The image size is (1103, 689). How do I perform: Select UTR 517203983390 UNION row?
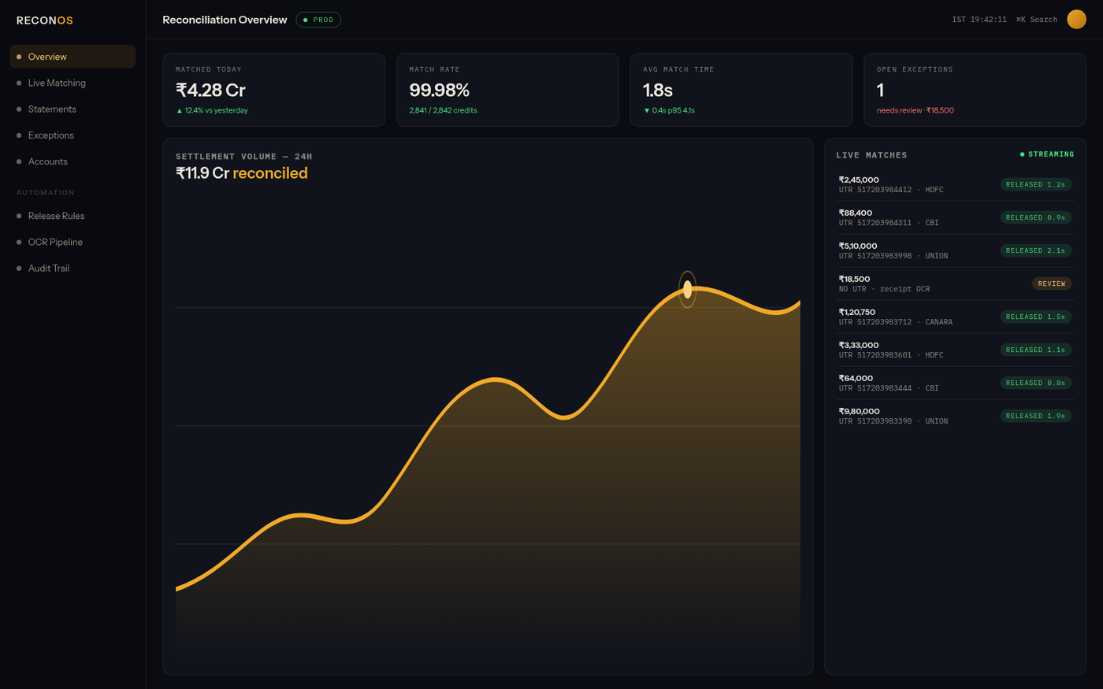click(x=955, y=416)
